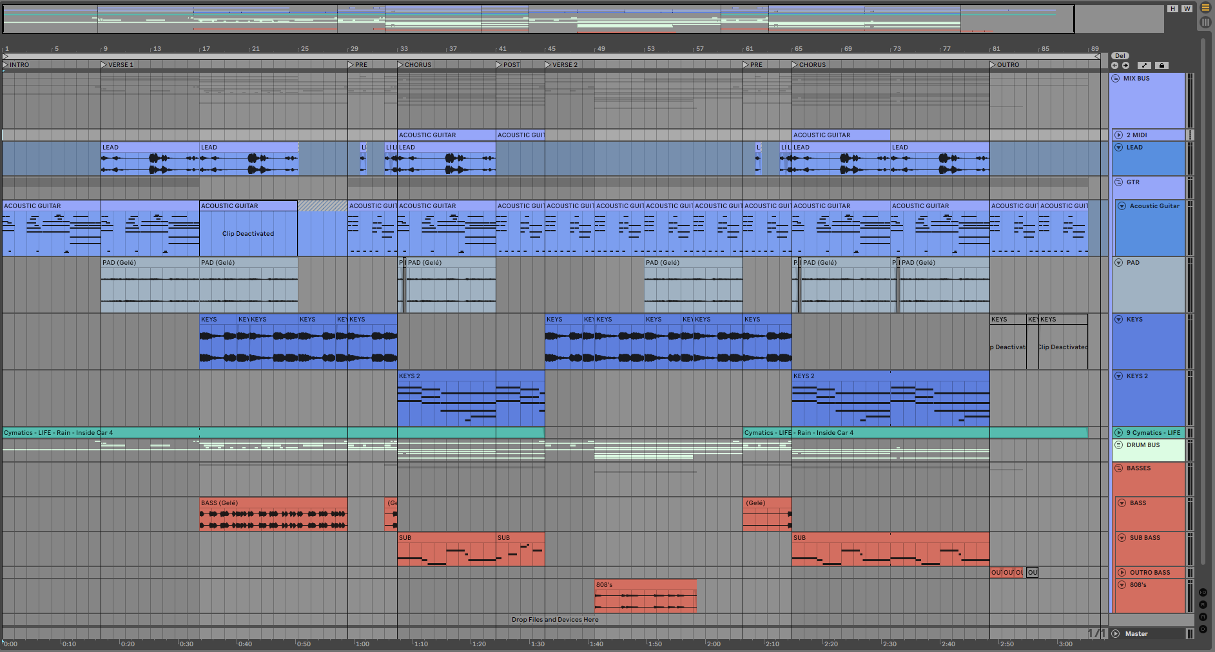The height and width of the screenshot is (652, 1215).
Task: Collapse the GTR group track
Action: (x=1119, y=182)
